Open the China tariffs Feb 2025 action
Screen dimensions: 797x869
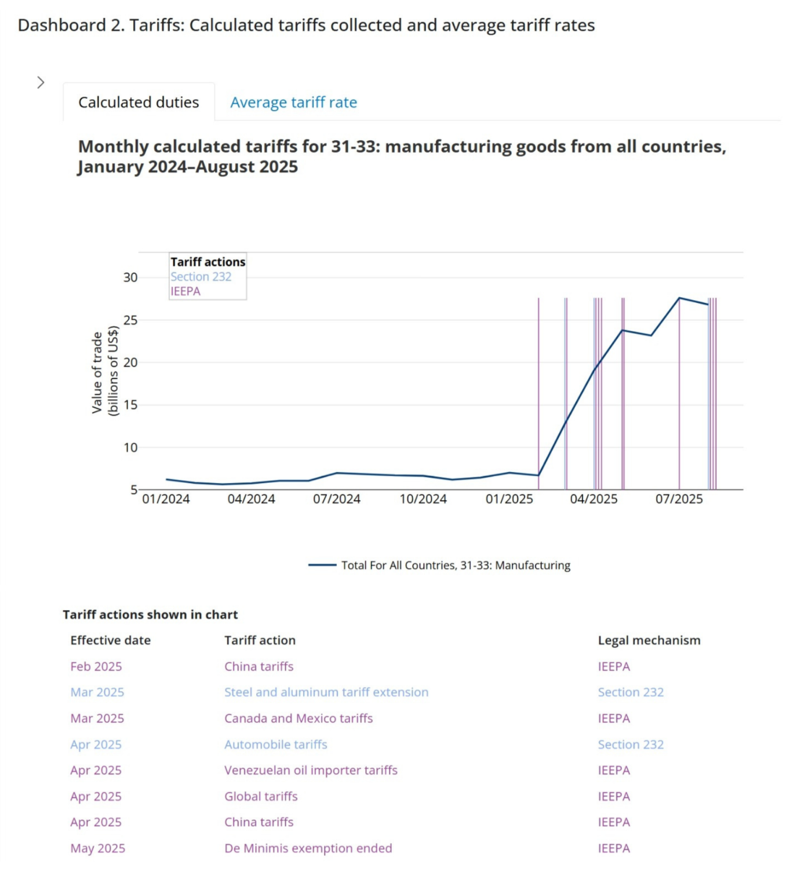point(259,666)
